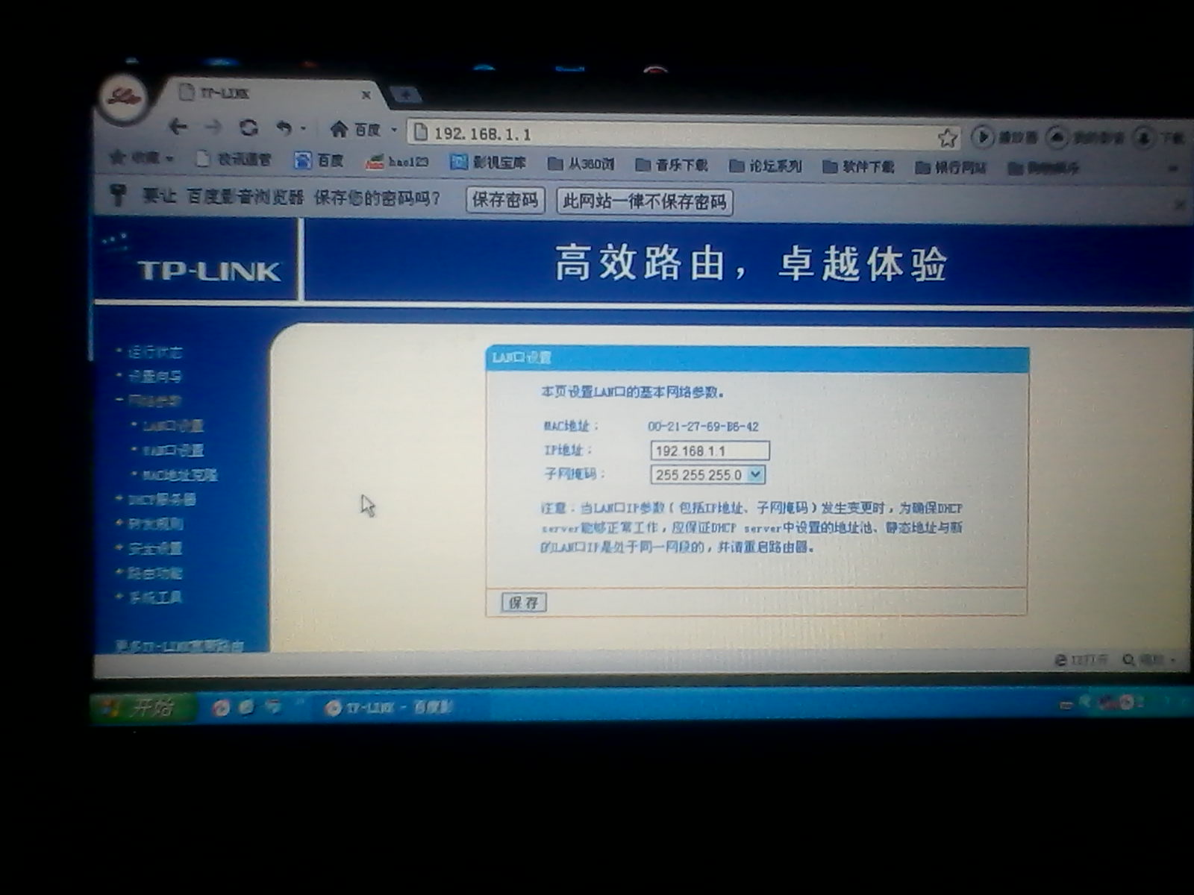This screenshot has height=895, width=1194.
Task: Open the 运行状态 menu item
Action: tap(154, 351)
